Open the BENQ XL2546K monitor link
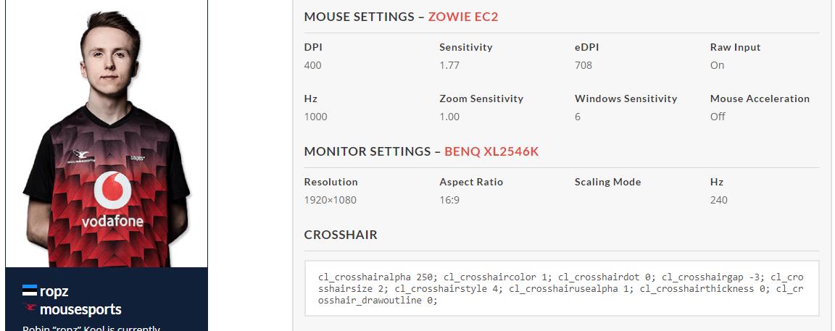 pyautogui.click(x=491, y=151)
